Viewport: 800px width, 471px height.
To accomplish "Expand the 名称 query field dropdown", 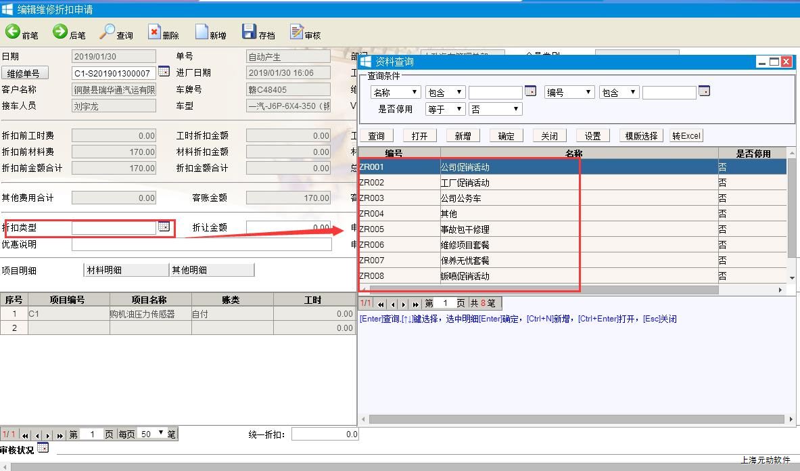I will [396, 92].
